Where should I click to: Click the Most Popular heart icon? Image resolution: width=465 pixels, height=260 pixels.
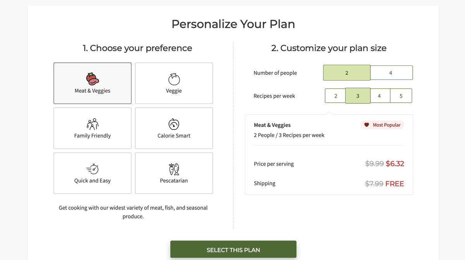point(367,125)
